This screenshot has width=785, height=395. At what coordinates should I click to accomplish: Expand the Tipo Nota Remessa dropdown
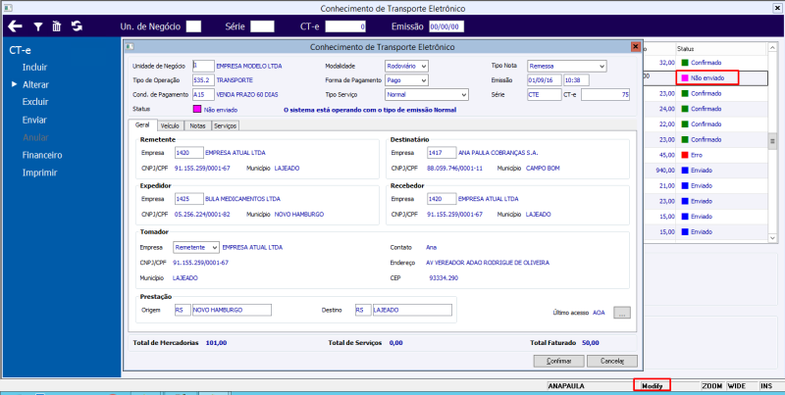click(601, 66)
